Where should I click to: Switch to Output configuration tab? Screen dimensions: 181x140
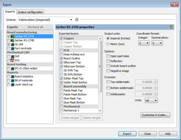pos(30,12)
